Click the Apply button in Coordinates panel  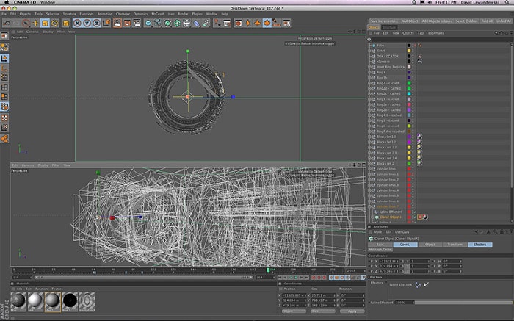(x=352, y=311)
